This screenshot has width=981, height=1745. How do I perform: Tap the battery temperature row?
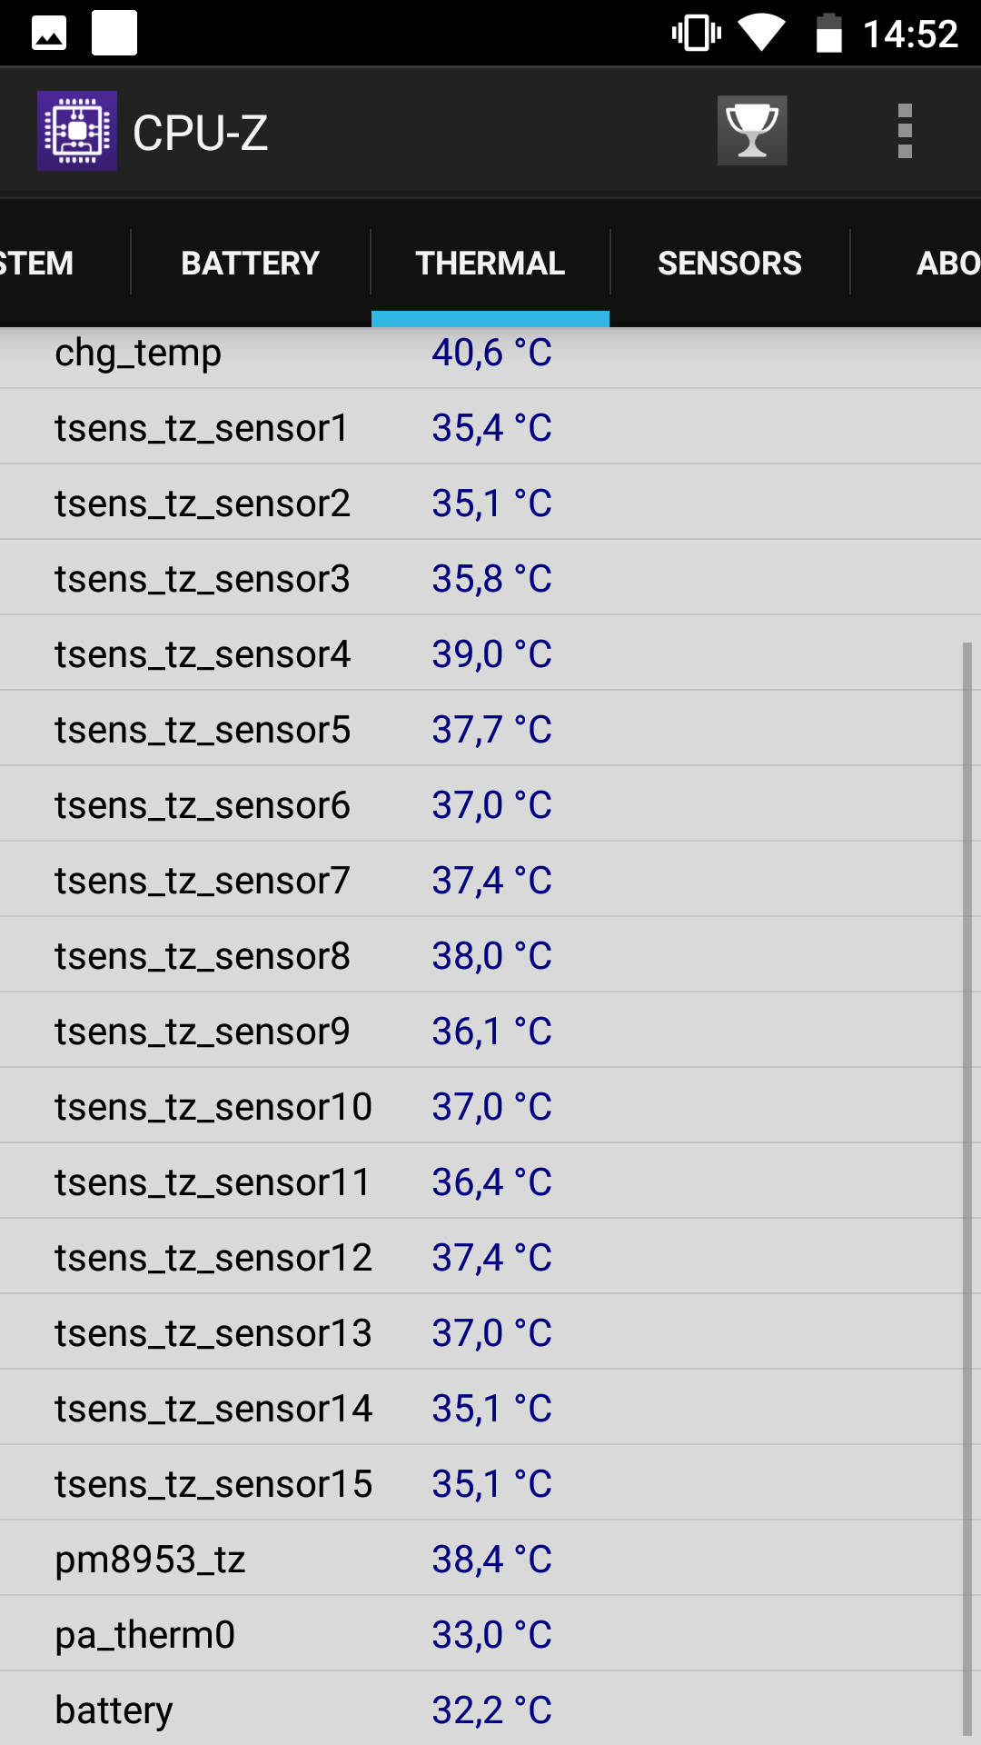tap(490, 1710)
